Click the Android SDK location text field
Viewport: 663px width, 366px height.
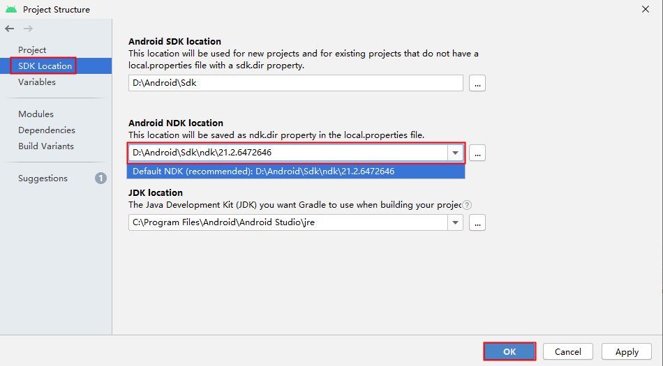click(x=296, y=83)
